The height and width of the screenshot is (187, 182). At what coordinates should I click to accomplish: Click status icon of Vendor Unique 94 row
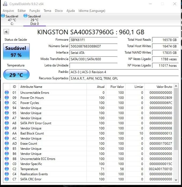tap(7, 108)
